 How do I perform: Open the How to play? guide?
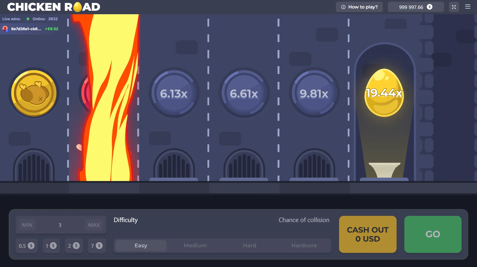[359, 7]
